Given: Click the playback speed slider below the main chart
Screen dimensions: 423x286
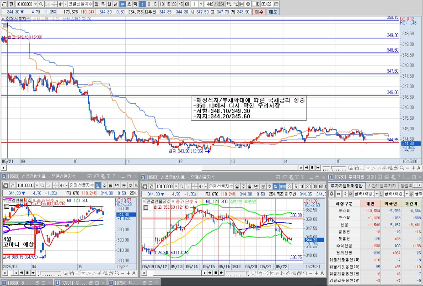Looking at the screenshot, I should 334,168.
